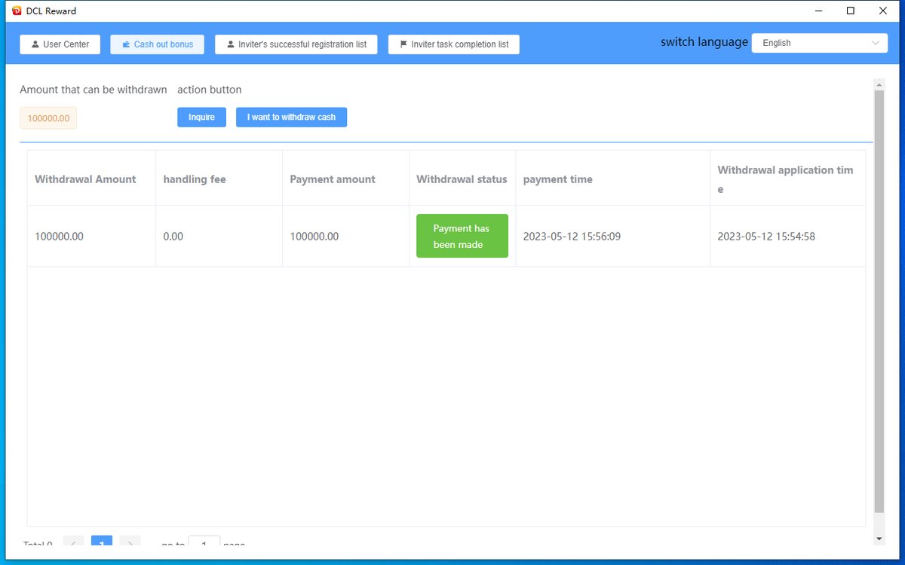Click the Withdrawal status column header
This screenshot has width=905, height=565.
click(x=462, y=179)
